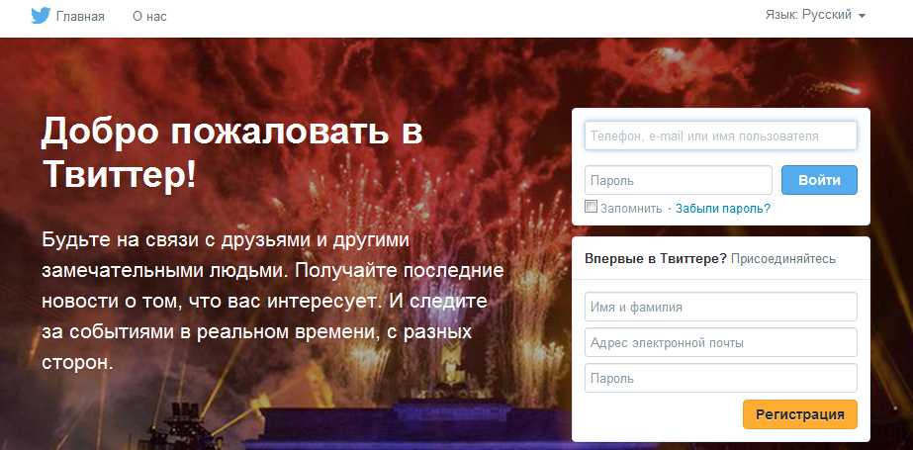913x450 pixels.
Task: Click the Twitter bird logo icon
Action: (41, 16)
